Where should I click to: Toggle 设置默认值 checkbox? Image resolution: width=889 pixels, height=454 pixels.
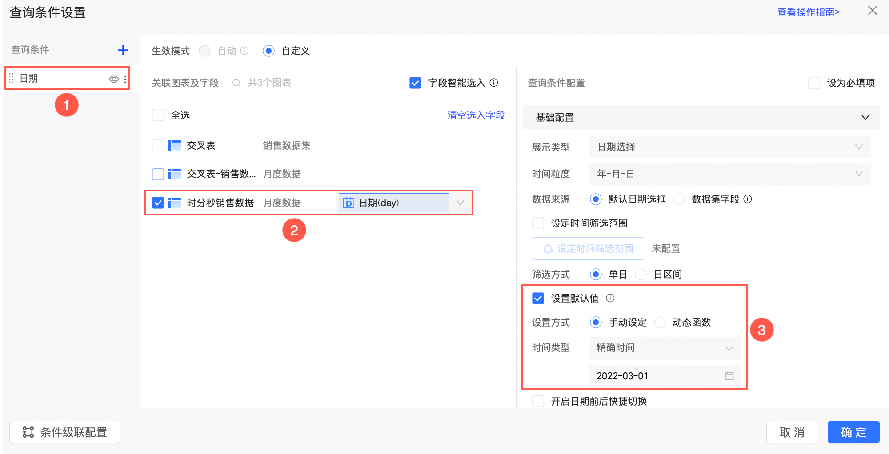(x=538, y=298)
